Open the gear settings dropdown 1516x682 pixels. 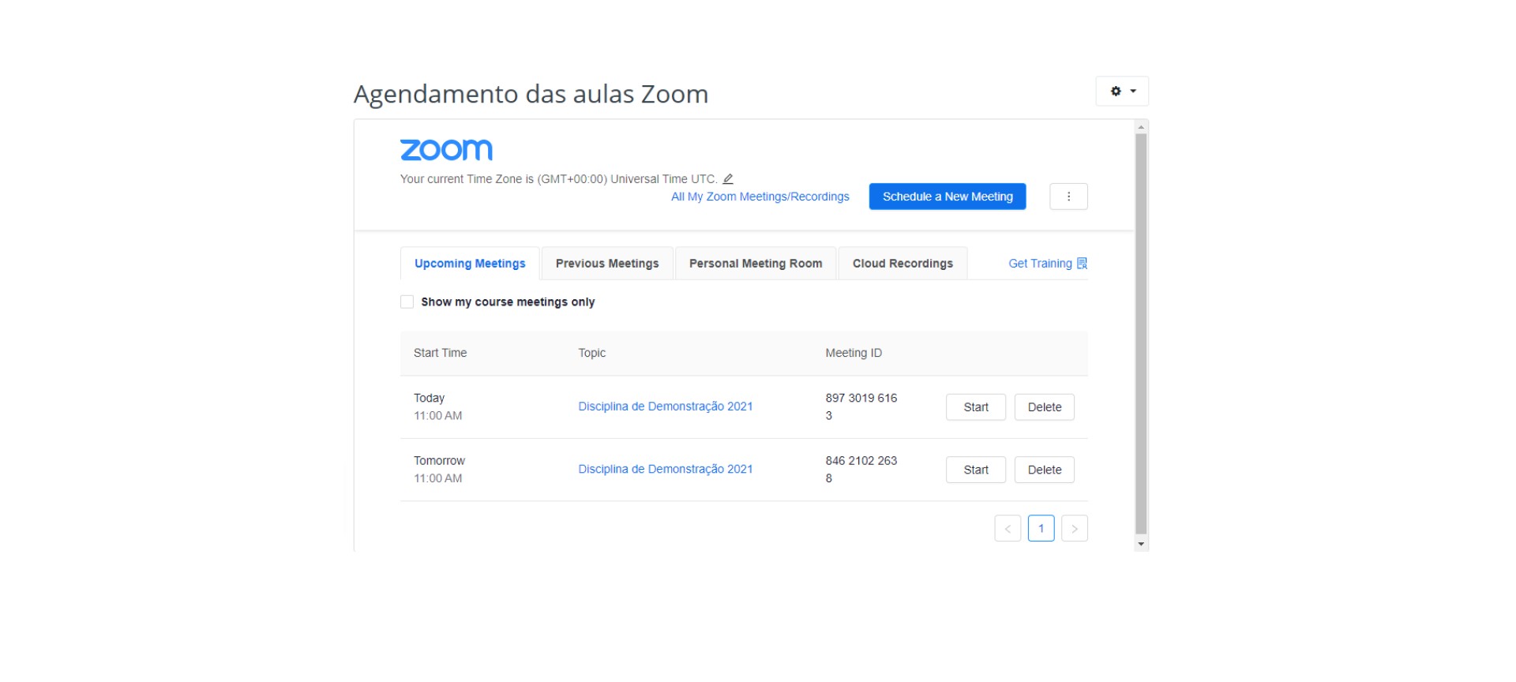click(1122, 92)
